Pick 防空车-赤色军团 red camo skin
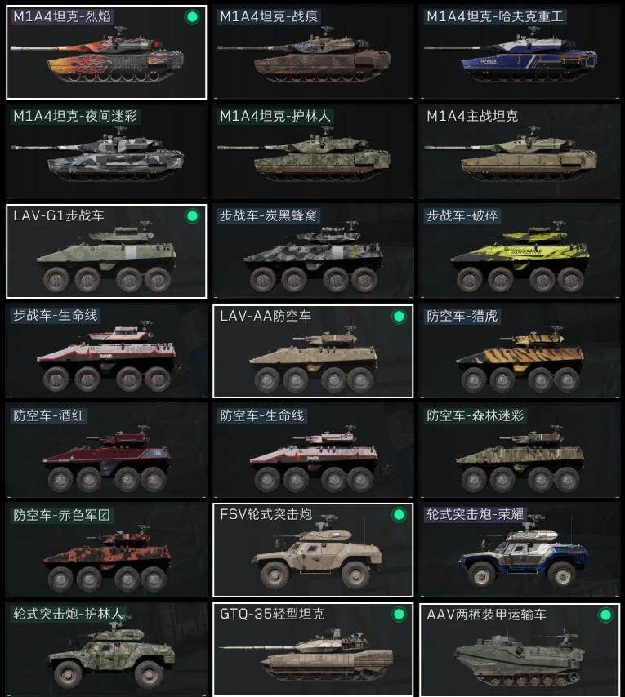The width and height of the screenshot is (625, 697). 106,550
